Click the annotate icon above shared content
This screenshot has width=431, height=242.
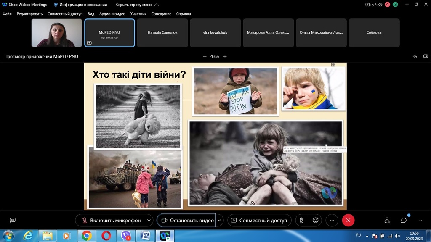click(x=415, y=56)
